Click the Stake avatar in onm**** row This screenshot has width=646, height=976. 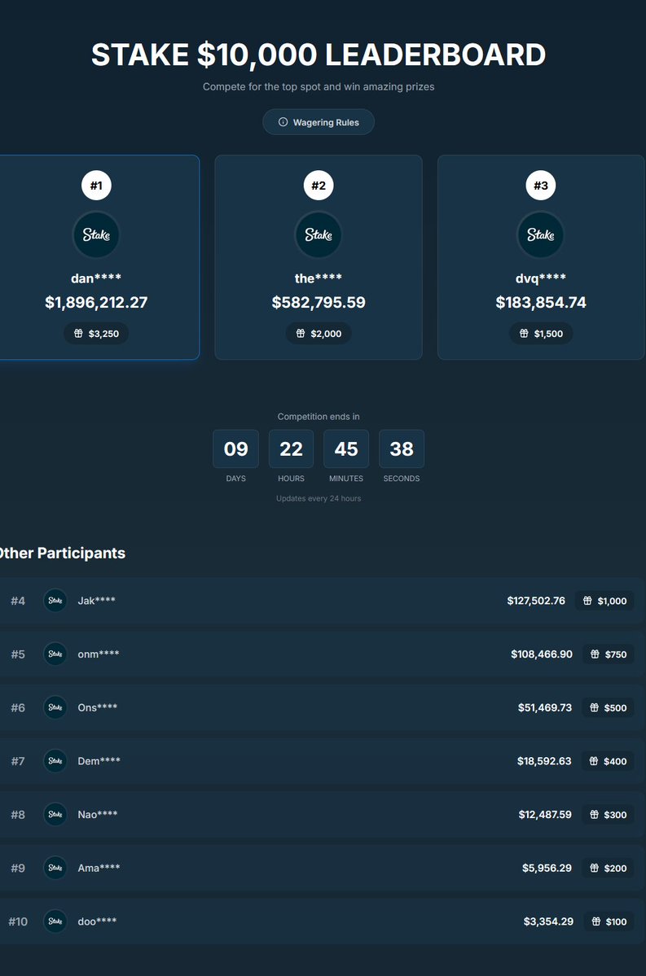click(x=55, y=654)
